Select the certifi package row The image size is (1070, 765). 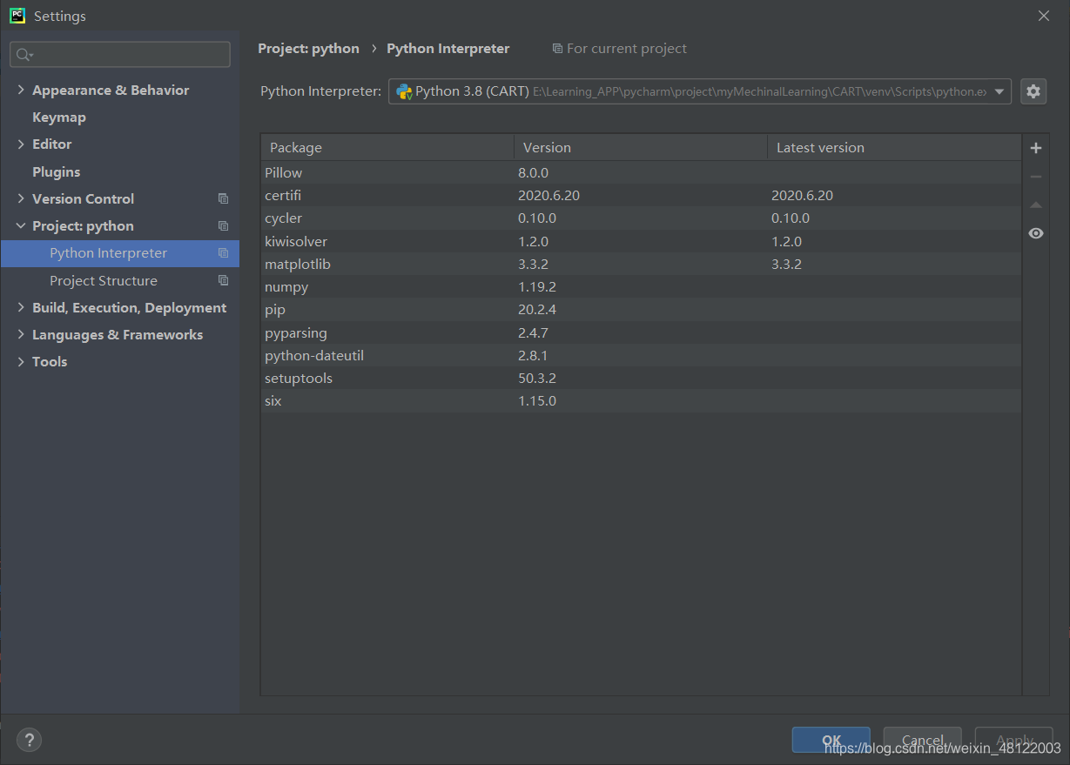coord(641,196)
